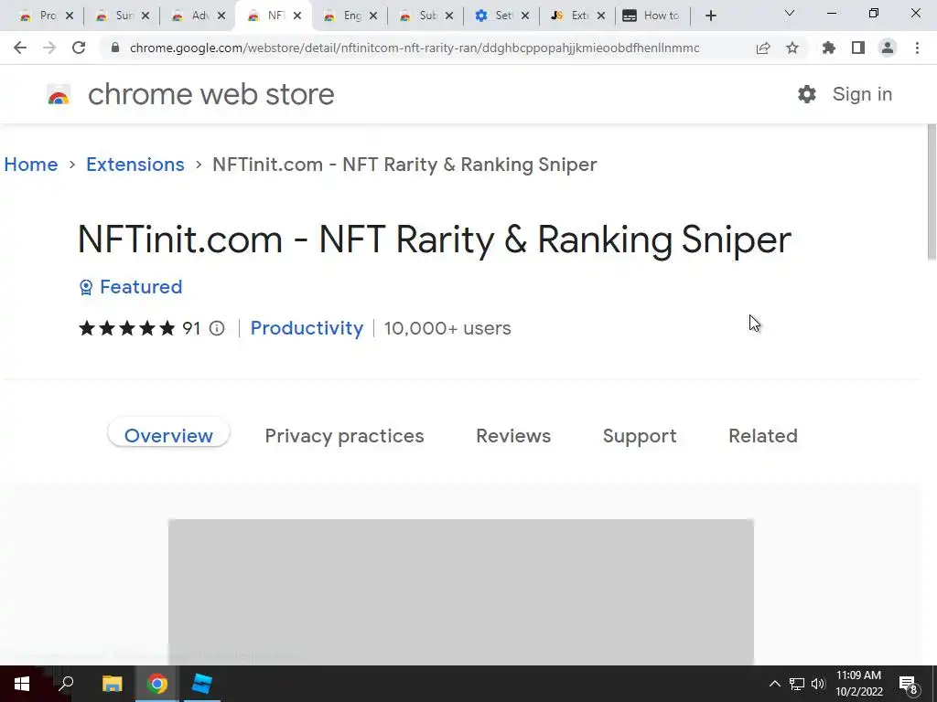Viewport: 937px width, 702px height.
Task: Close the Settings tab
Action: pyautogui.click(x=525, y=16)
